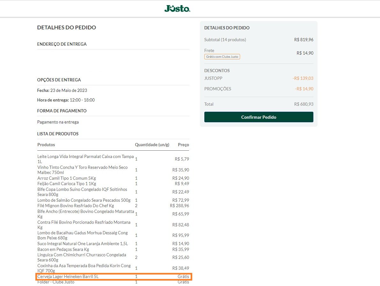The image size is (380, 286).
Task: Select the Bacalhau price R$ 95,99
Action: (x=180, y=235)
